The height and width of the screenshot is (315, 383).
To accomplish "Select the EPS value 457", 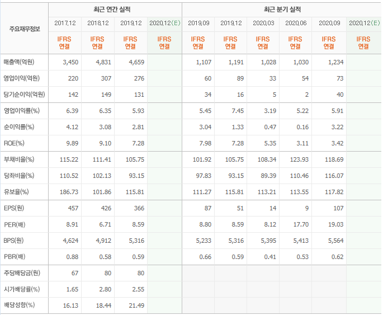I will [x=73, y=208].
